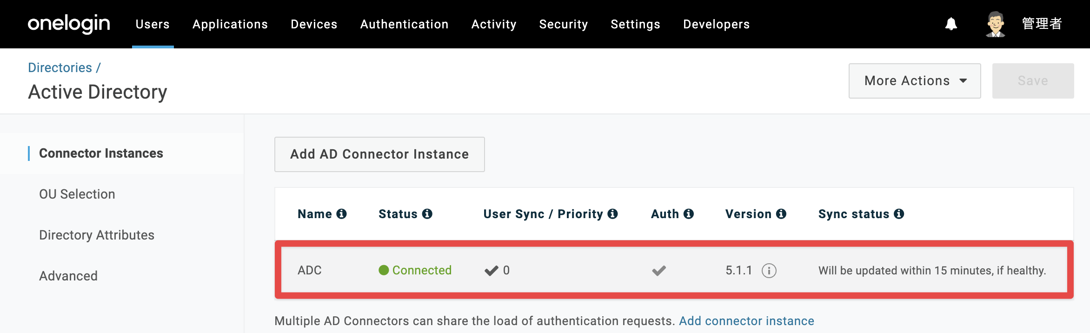Click the Add connector instance link
This screenshot has width=1090, height=333.
tap(746, 321)
